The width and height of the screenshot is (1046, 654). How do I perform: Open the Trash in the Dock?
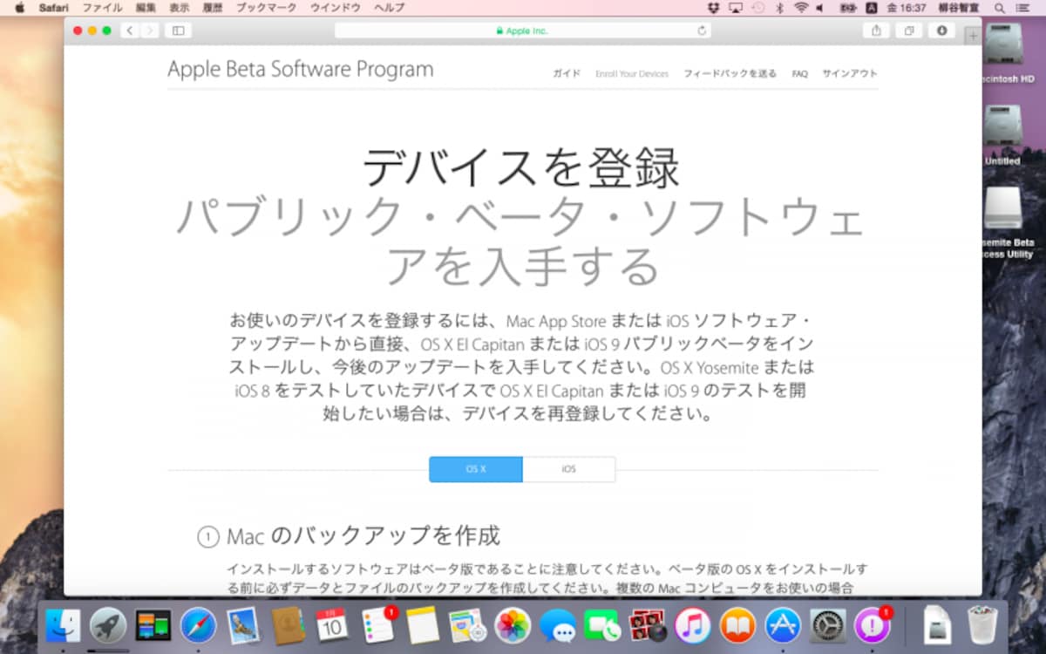pos(983,625)
